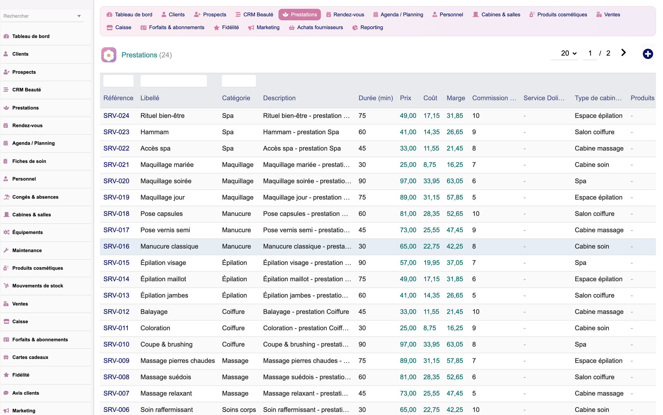Screen dimensions: 663x415
Task: Click Fidélité star icon in sidebar
Action: [6, 375]
